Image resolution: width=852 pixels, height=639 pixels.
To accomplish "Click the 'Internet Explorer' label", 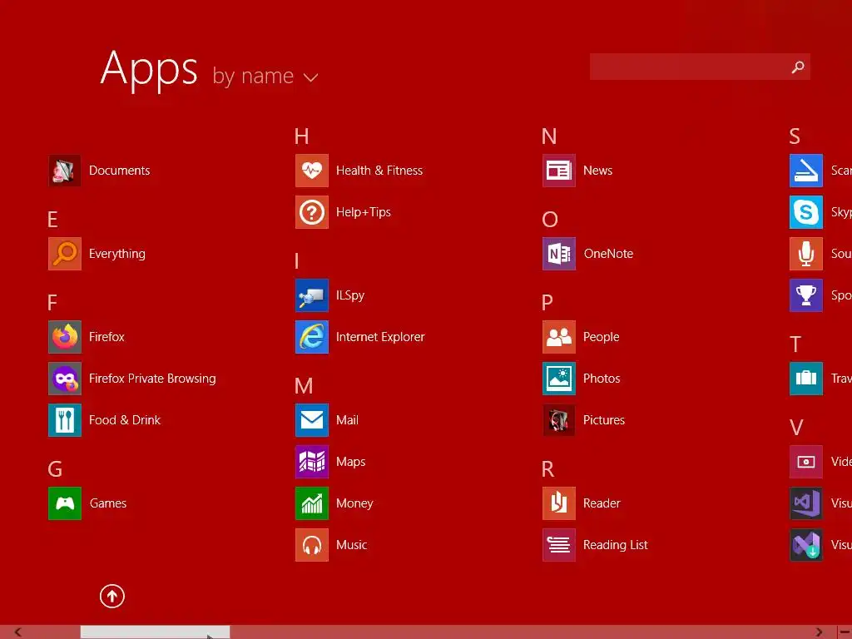I will (380, 337).
